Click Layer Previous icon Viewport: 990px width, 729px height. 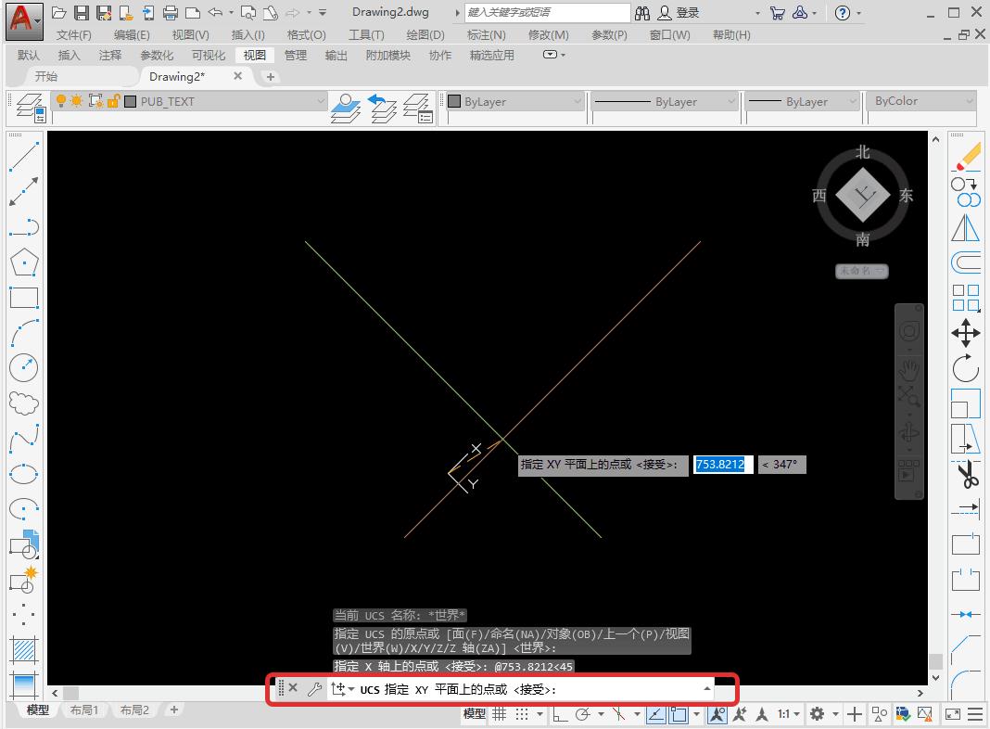tap(382, 108)
